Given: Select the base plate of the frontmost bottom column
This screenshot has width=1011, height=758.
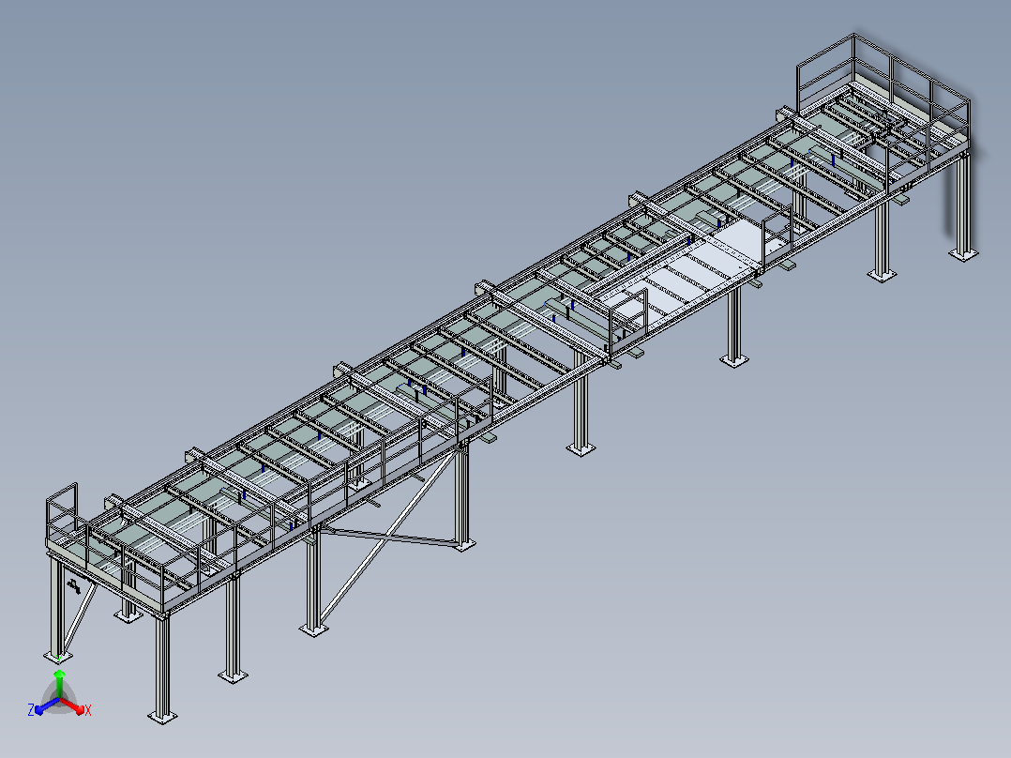Looking at the screenshot, I should 162,716.
